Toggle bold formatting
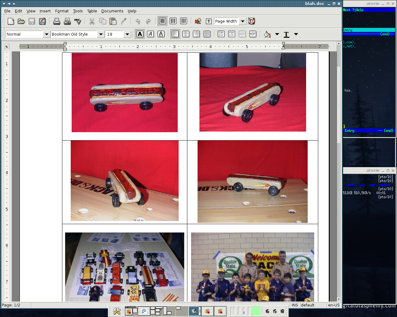 point(140,34)
